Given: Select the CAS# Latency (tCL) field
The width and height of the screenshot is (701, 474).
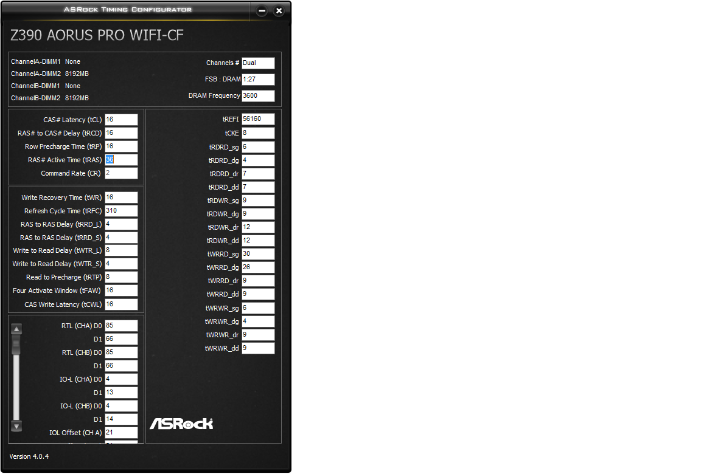Looking at the screenshot, I should [121, 120].
